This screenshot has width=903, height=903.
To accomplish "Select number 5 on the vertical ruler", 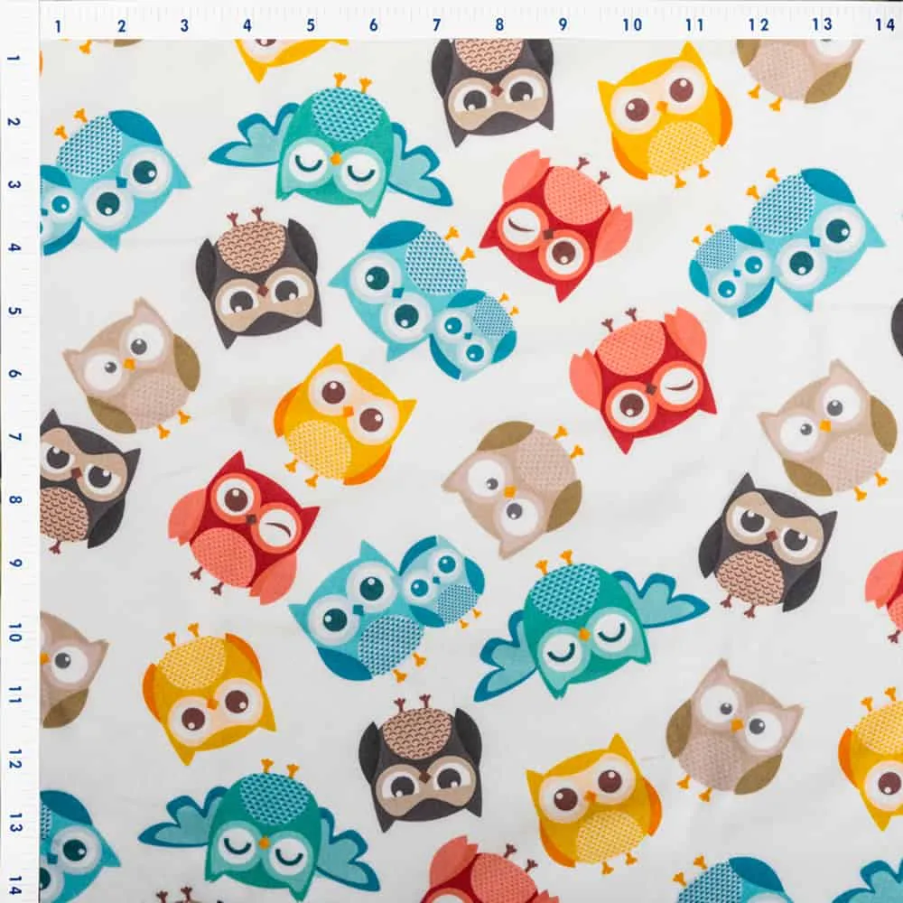I will (x=15, y=311).
